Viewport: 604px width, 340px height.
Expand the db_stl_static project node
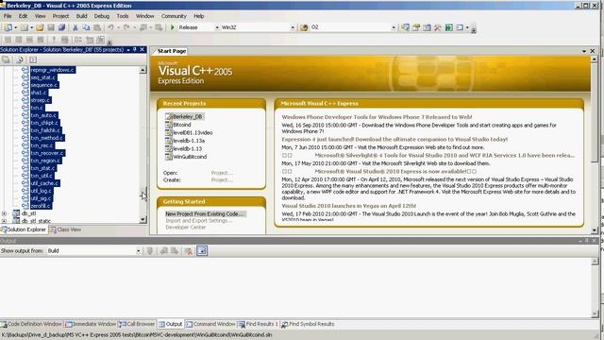4,221
